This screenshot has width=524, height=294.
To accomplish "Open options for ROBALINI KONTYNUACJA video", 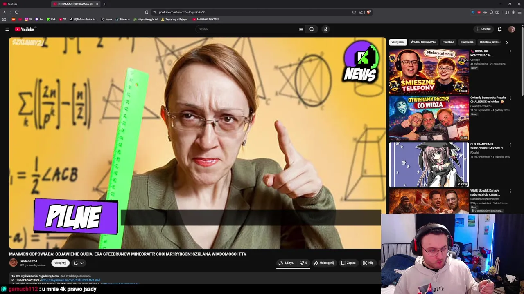I will coord(510,52).
